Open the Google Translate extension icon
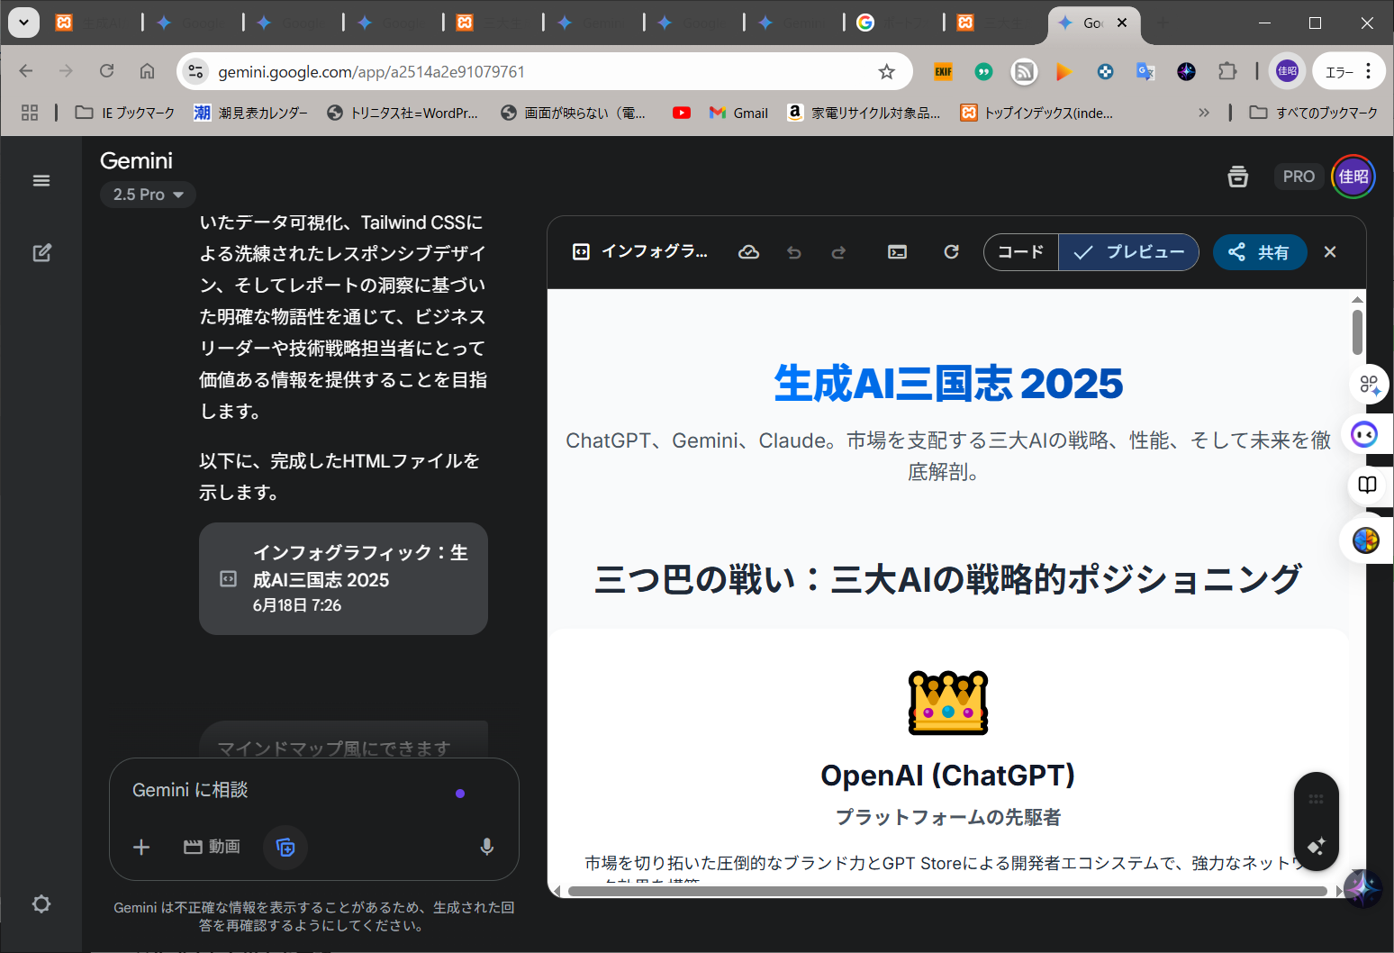Screen dimensions: 1394x953 pos(1145,72)
